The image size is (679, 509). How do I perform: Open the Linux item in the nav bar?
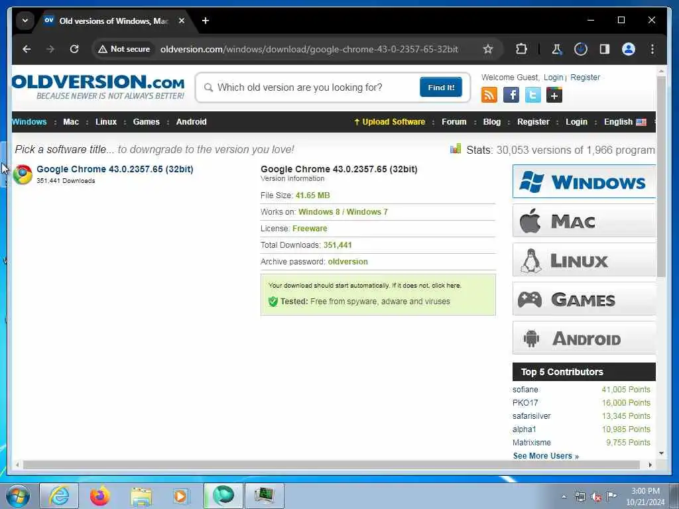click(106, 122)
